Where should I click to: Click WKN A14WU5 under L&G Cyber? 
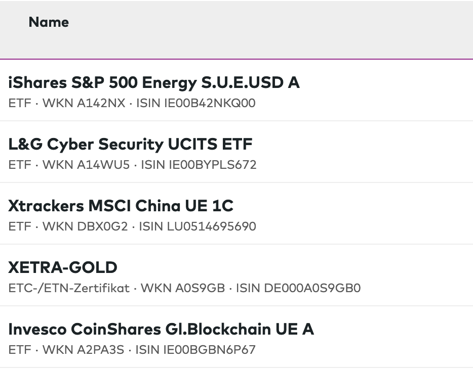pyautogui.click(x=86, y=165)
